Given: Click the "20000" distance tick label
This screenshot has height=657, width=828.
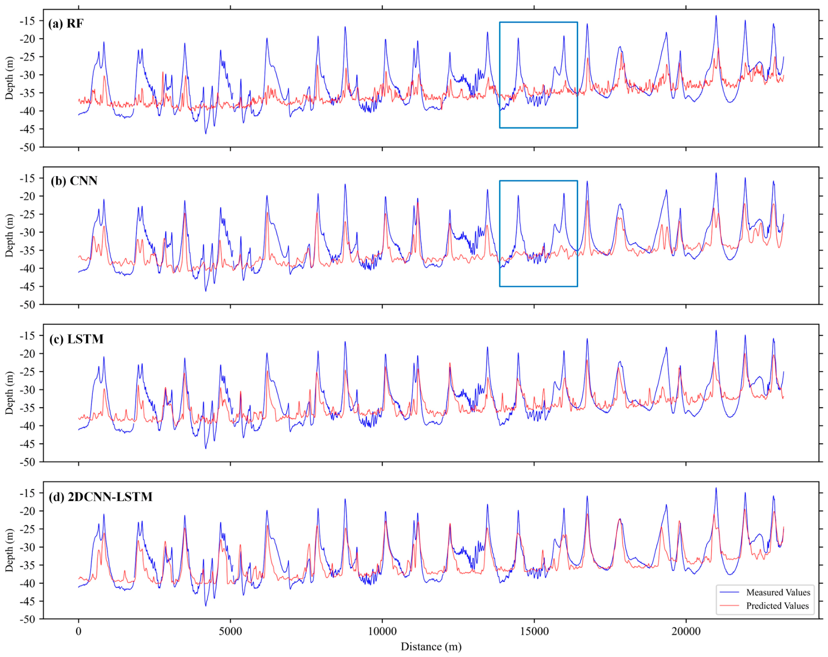Looking at the screenshot, I should [686, 631].
